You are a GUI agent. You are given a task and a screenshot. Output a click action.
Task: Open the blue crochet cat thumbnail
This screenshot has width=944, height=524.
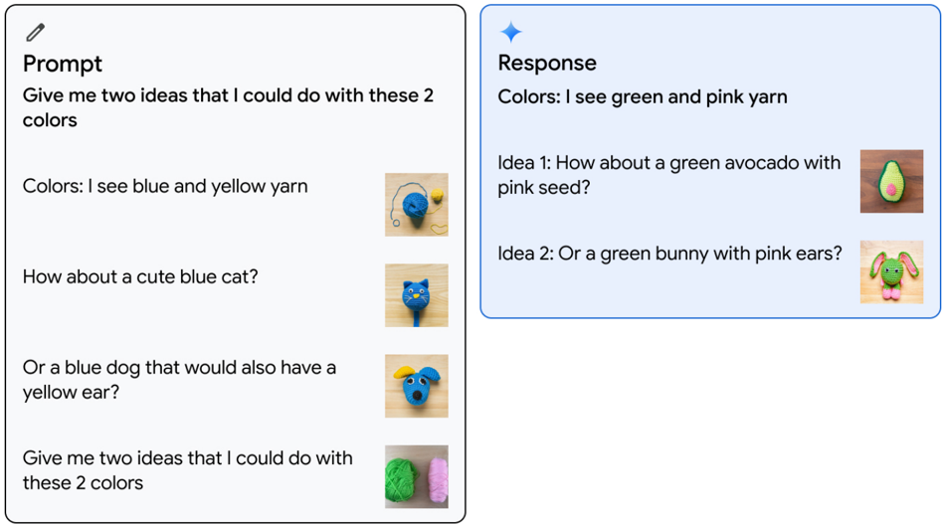pos(416,295)
